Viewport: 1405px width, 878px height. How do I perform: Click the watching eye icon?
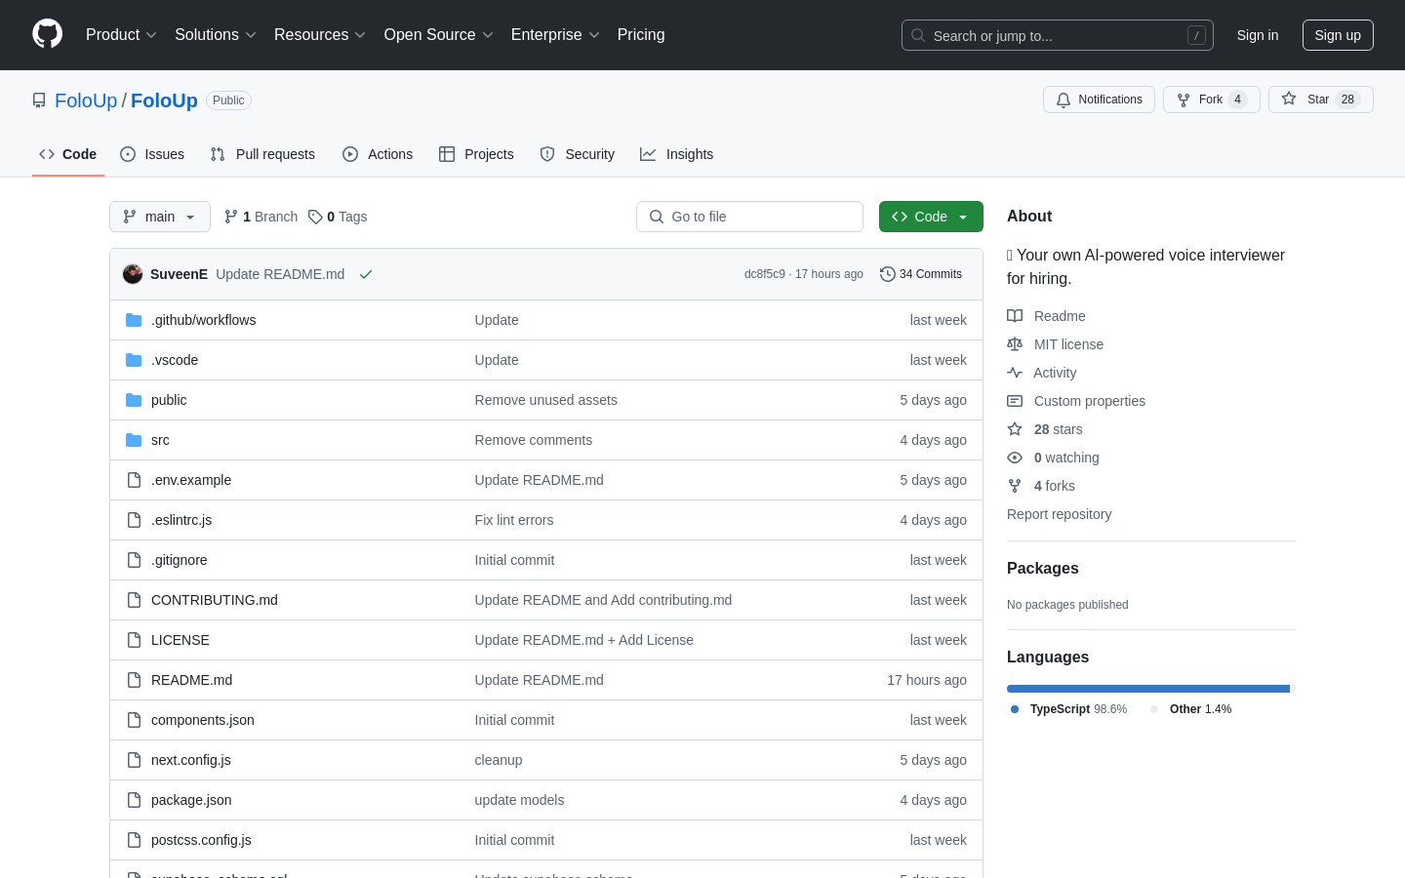tap(1015, 458)
